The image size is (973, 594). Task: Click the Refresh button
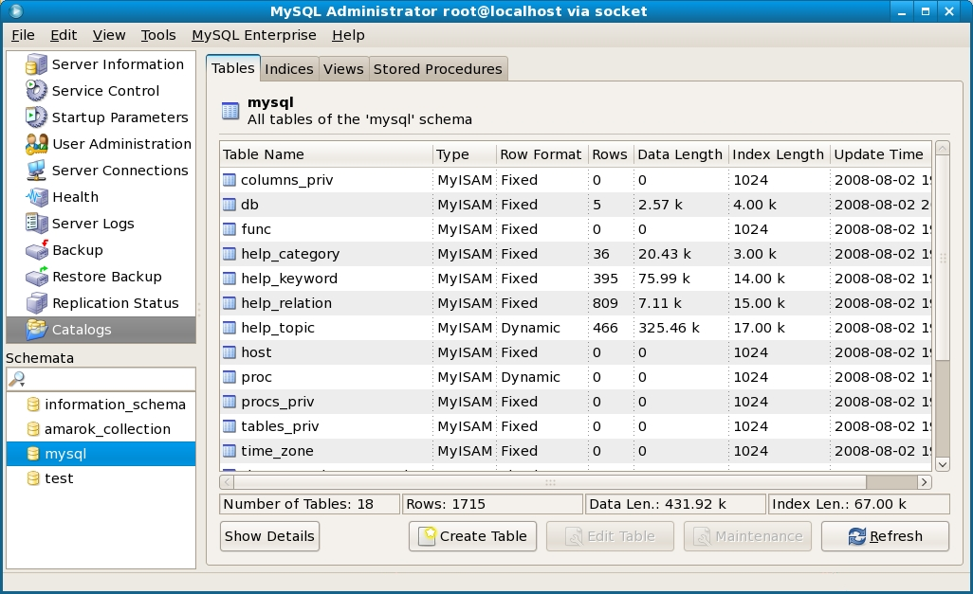885,536
